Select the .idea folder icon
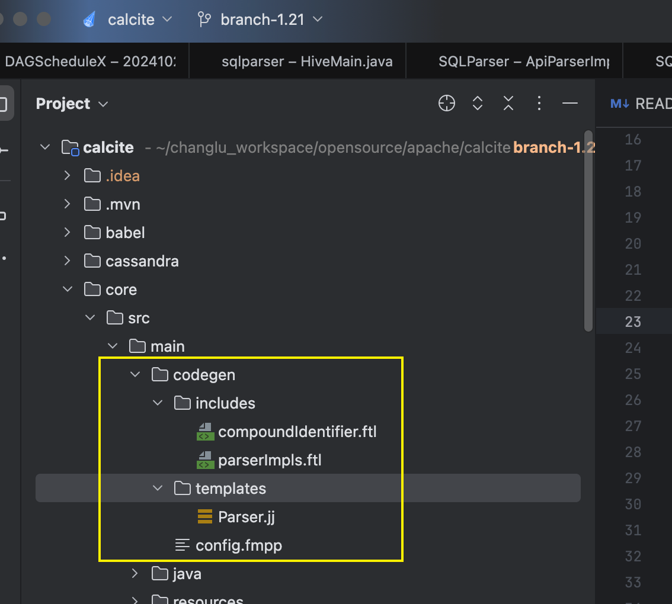The width and height of the screenshot is (672, 604). point(92,176)
